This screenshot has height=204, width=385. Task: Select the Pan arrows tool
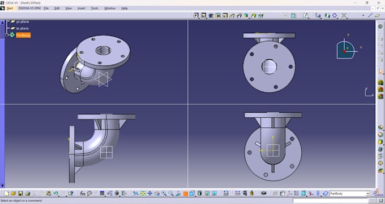[150, 193]
